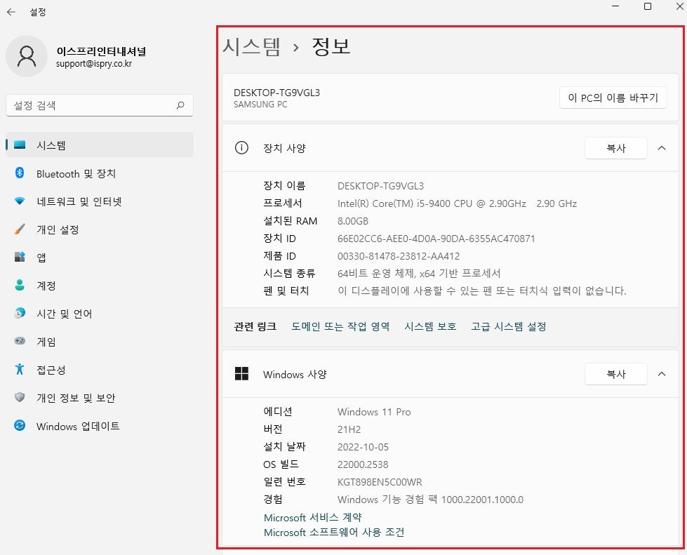
Task: Select version value 21H2
Action: (x=349, y=429)
